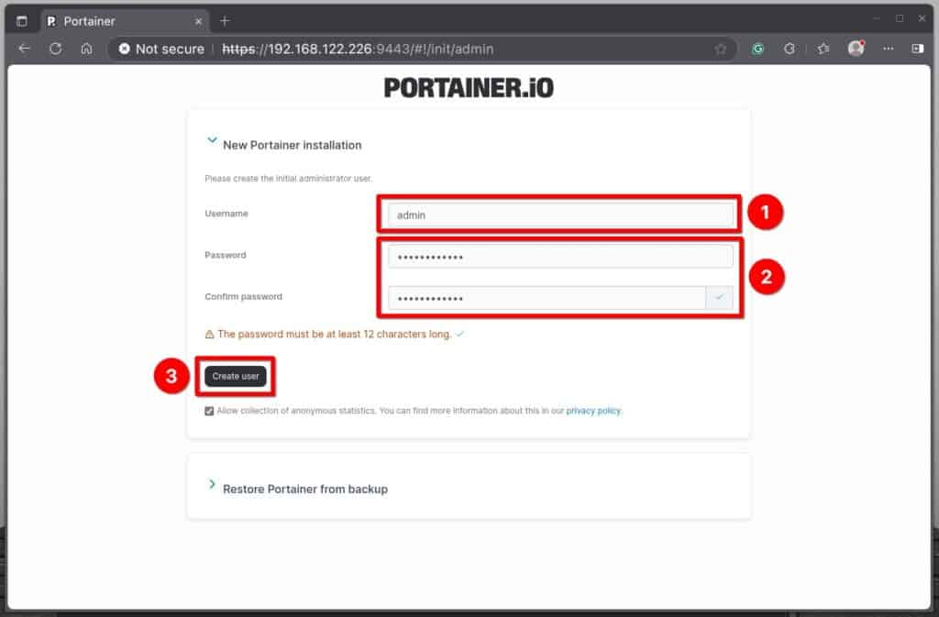Screen dimensions: 939x617
Task: Open the user profile avatar
Action: [x=856, y=49]
